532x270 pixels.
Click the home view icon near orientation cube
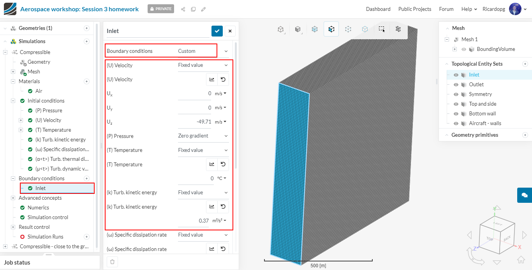tap(521, 260)
